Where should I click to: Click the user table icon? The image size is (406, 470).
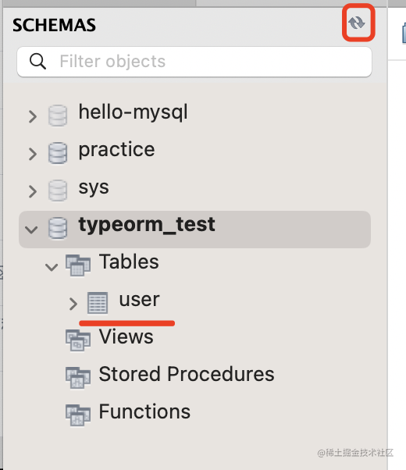(98, 303)
